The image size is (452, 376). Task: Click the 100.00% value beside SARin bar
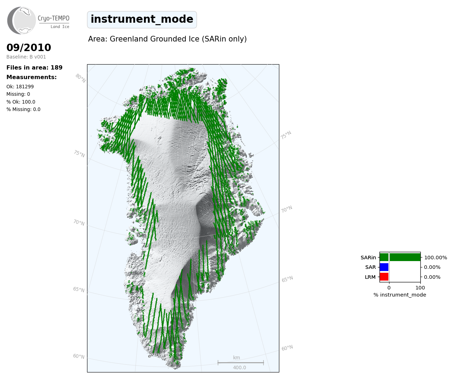(435, 258)
